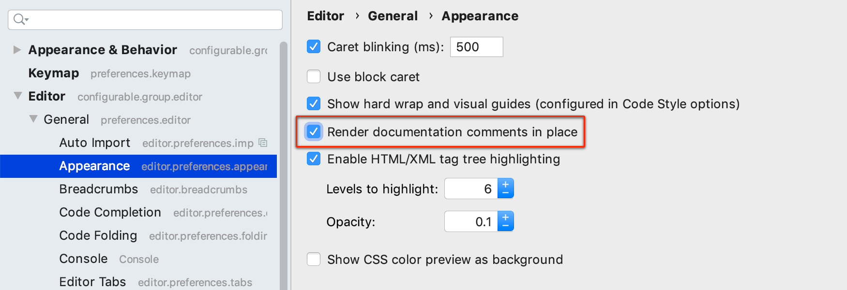The image size is (847, 290).
Task: Toggle Caret blinking checkbox
Action: (x=314, y=47)
